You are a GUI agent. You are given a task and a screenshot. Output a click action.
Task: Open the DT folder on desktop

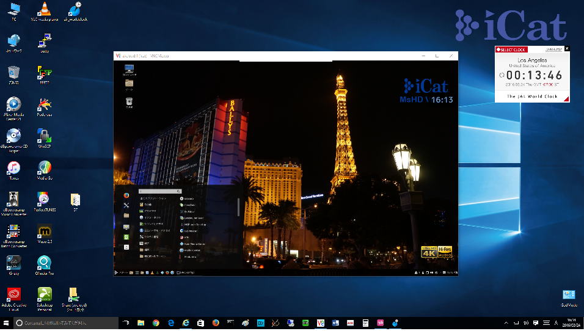(x=75, y=202)
